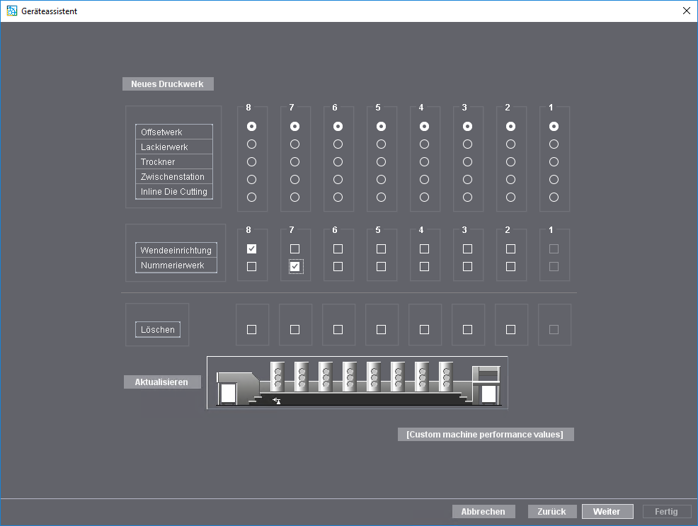Select Inline Die Cutting radio for unit 1

tap(554, 197)
